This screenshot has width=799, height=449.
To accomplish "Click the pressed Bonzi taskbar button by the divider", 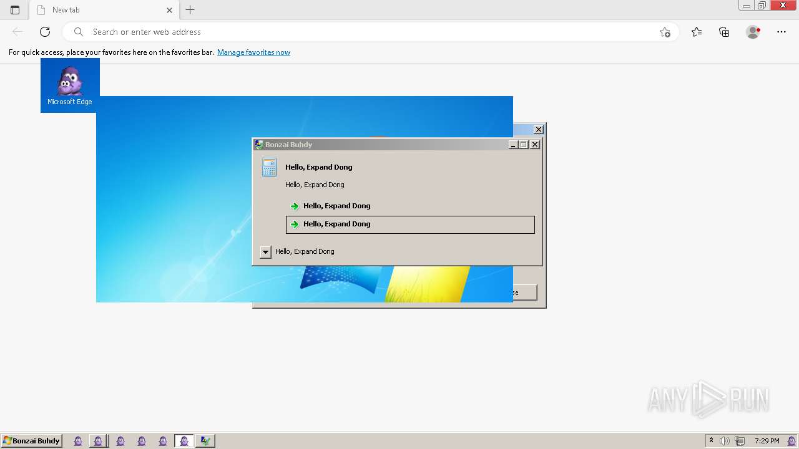I will (98, 441).
